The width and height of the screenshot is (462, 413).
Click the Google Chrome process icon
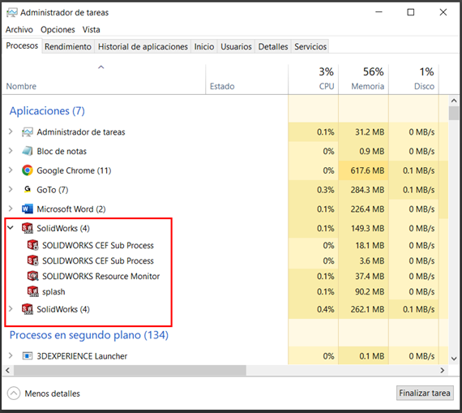[27, 170]
